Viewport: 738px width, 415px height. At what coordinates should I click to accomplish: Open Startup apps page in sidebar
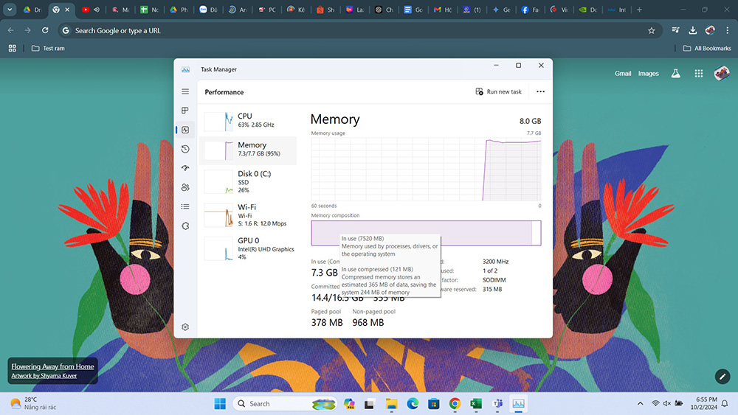[x=185, y=168]
